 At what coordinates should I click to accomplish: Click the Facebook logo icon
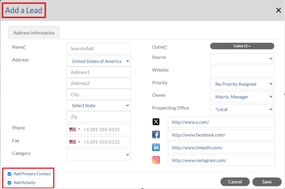156,134
